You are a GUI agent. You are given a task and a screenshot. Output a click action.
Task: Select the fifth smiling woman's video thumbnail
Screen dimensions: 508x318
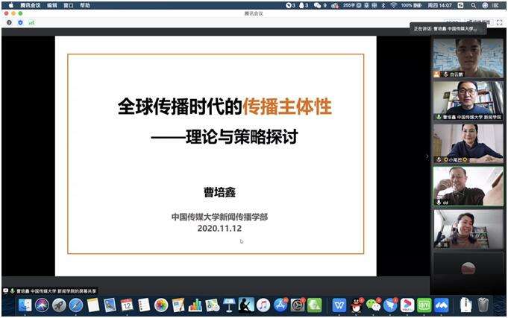click(x=468, y=229)
